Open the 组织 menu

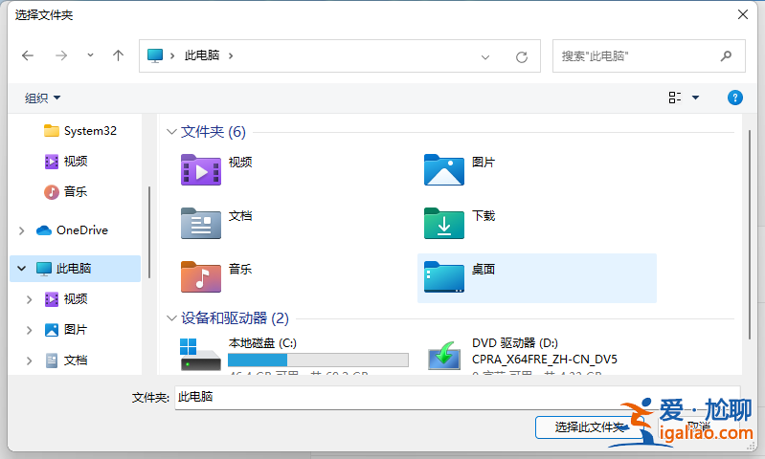[42, 98]
